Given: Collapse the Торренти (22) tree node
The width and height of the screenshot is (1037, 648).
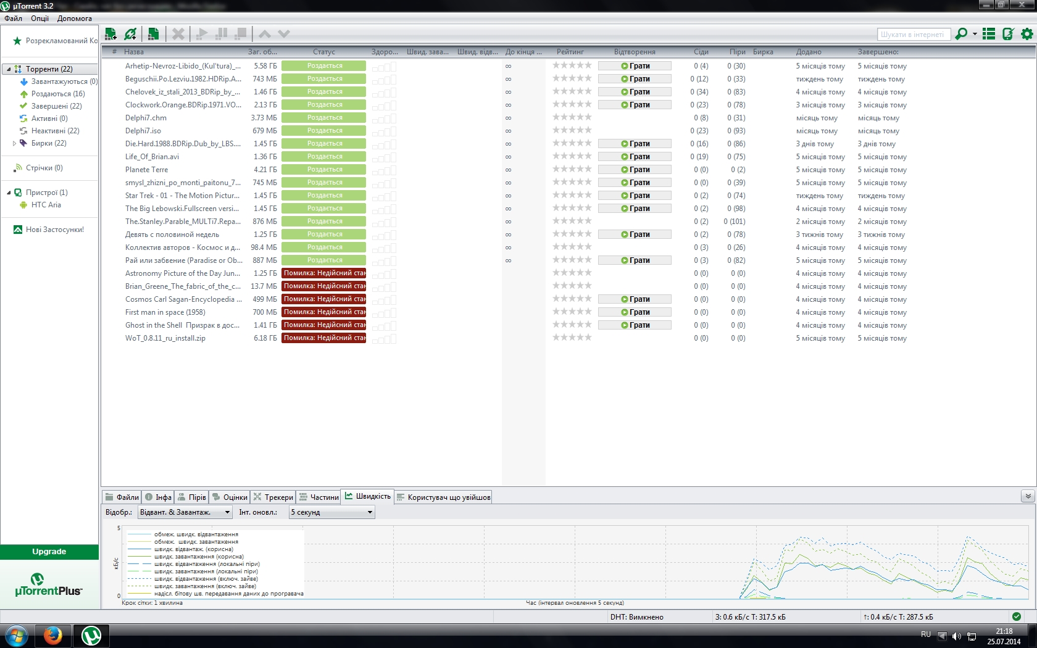Looking at the screenshot, I should (x=8, y=69).
